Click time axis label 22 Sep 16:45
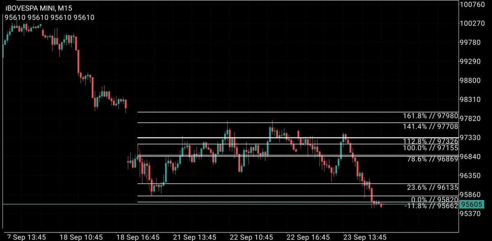The height and width of the screenshot is (241, 492). (x=309, y=237)
